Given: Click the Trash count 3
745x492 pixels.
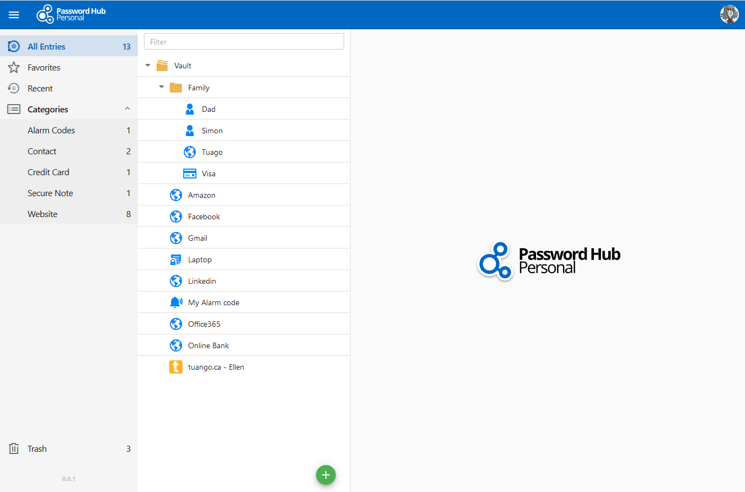Looking at the screenshot, I should (128, 449).
